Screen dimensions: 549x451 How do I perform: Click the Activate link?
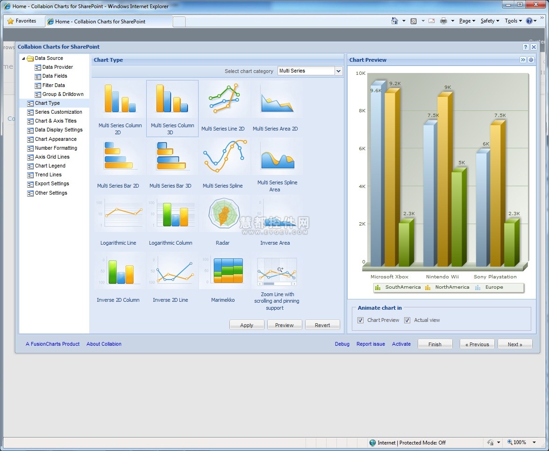(401, 344)
